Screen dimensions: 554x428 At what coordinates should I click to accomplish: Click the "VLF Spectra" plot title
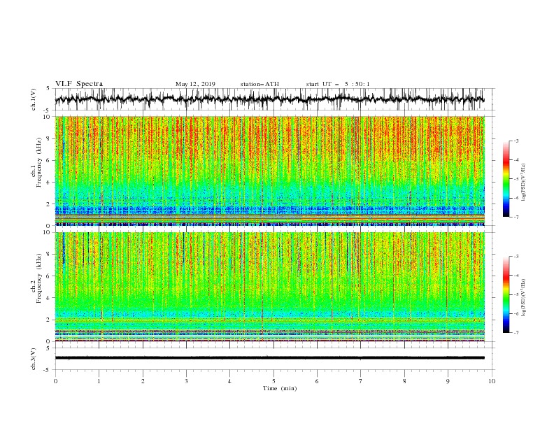pyautogui.click(x=79, y=84)
